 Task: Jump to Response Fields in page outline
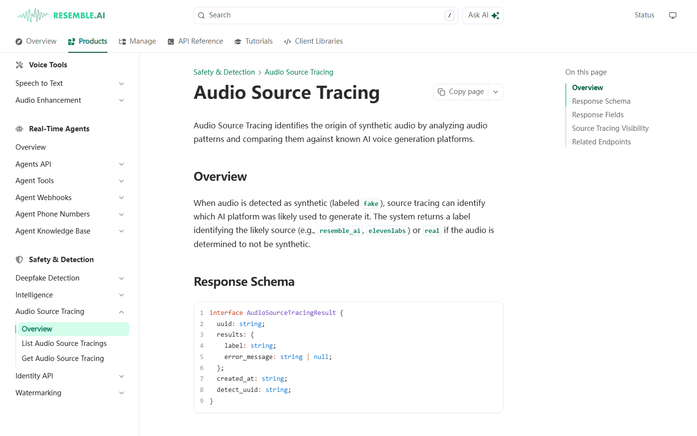tap(598, 115)
